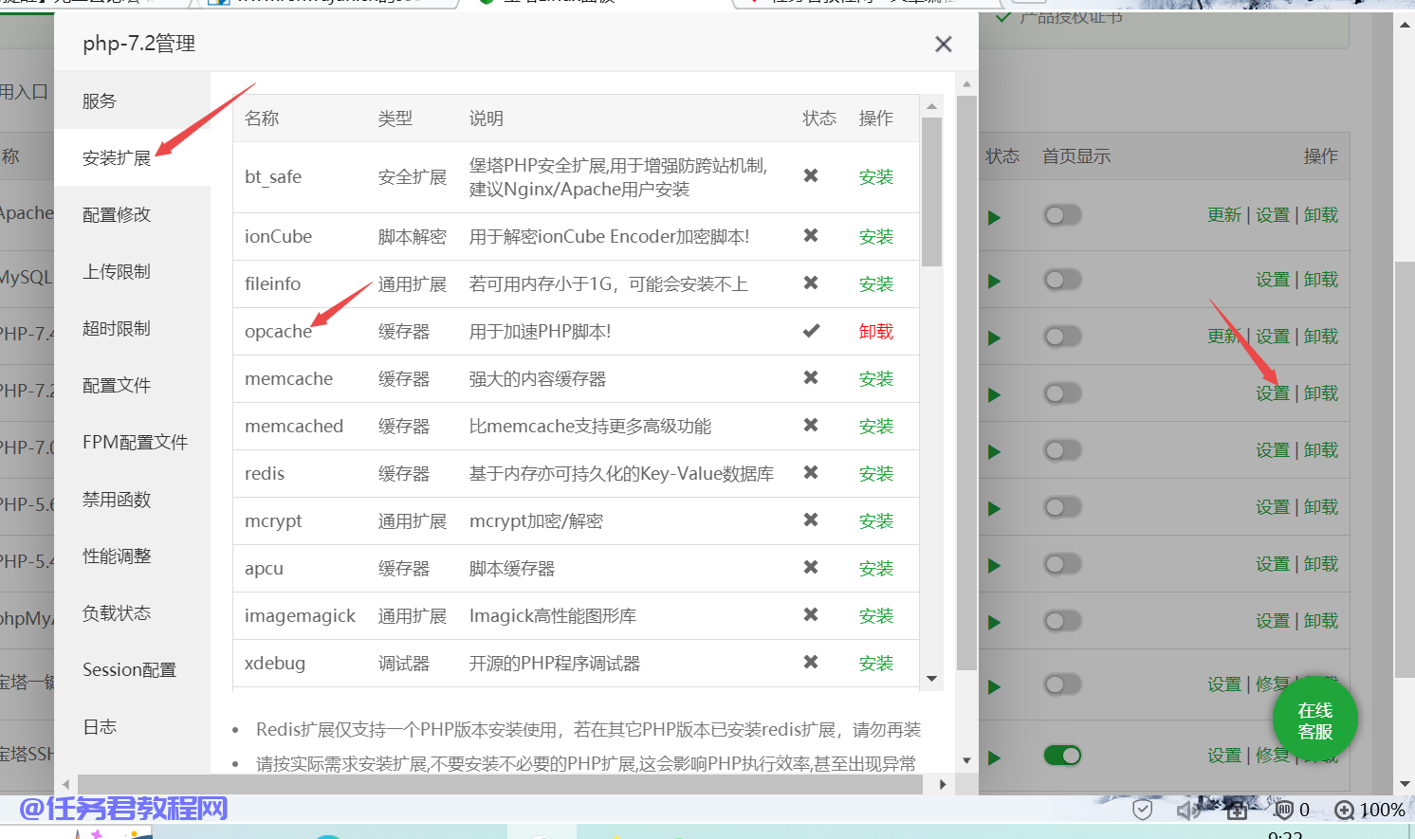
Task: Install the xdebug extension
Action: pyautogui.click(x=875, y=663)
